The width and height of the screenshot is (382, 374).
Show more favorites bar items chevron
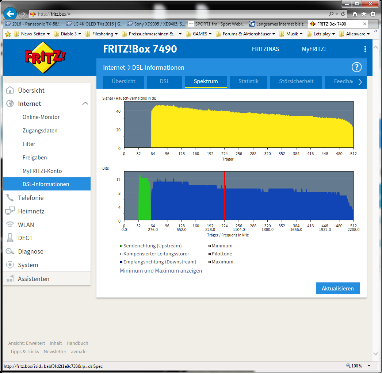pyautogui.click(x=376, y=31)
